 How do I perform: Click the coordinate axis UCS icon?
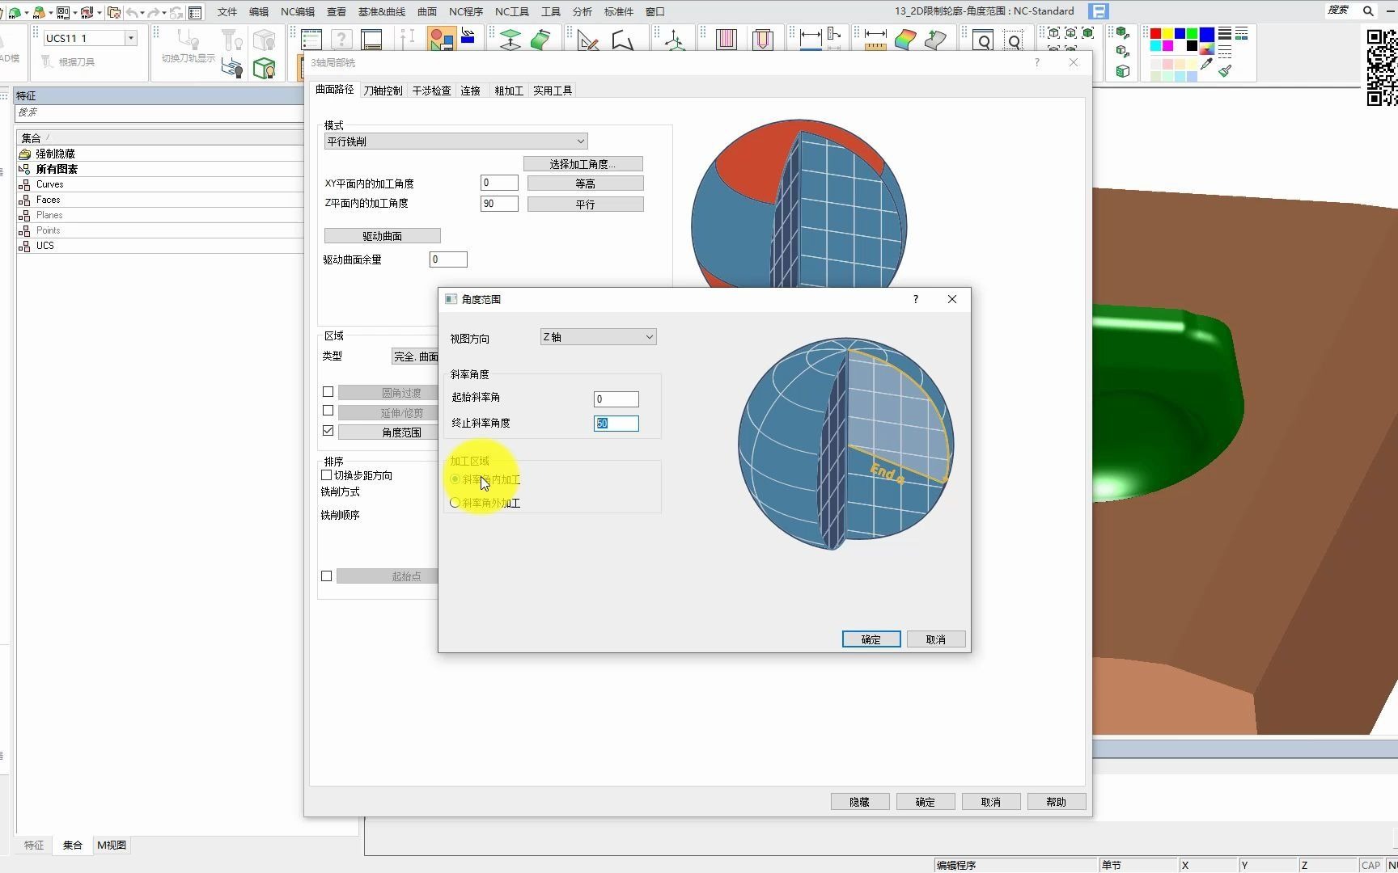pyautogui.click(x=675, y=40)
